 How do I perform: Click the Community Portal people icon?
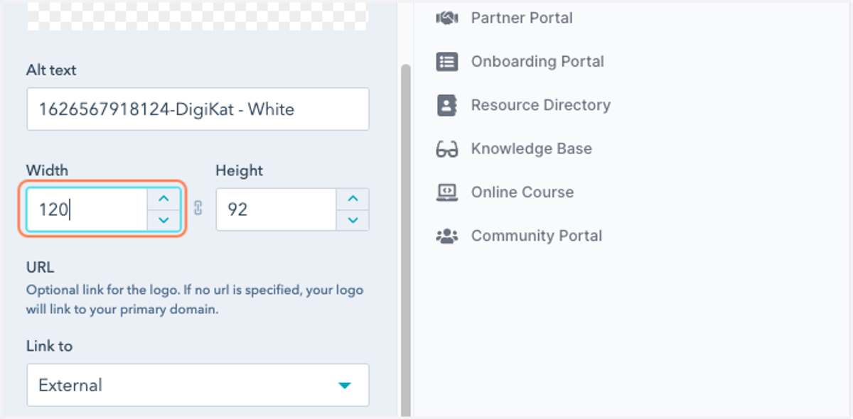(x=446, y=236)
